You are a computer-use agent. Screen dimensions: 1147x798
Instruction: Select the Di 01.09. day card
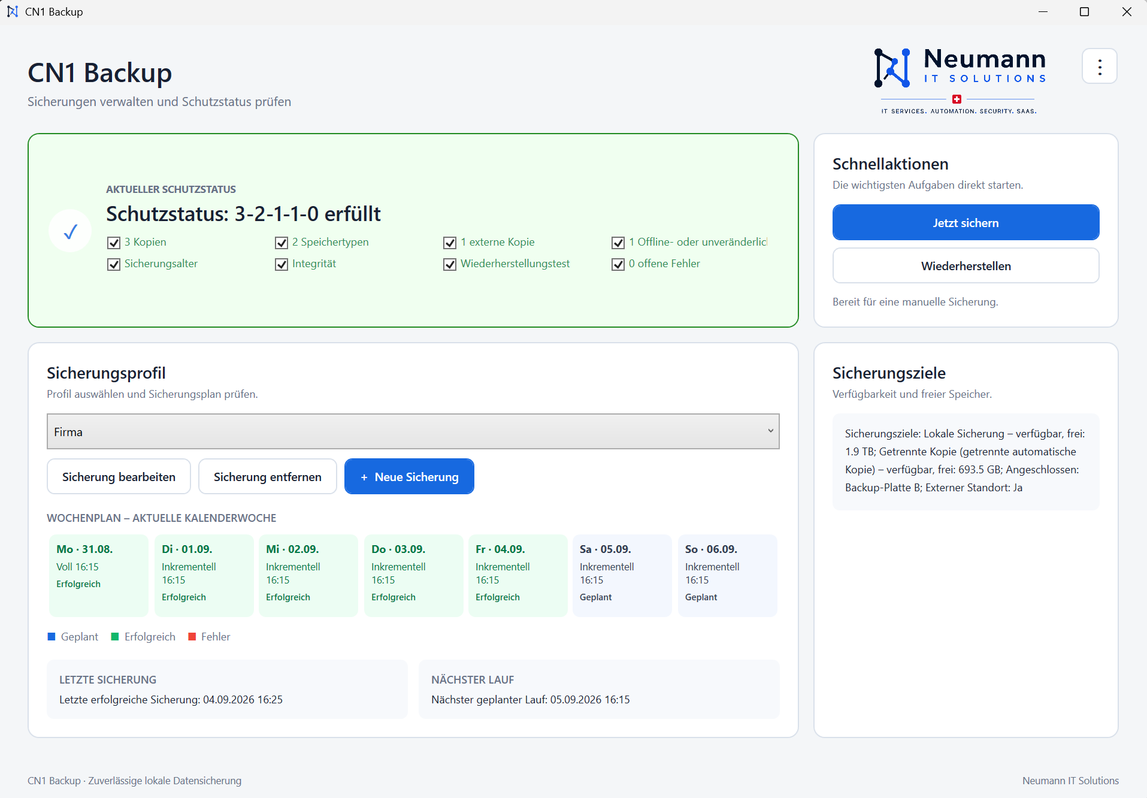pos(204,576)
